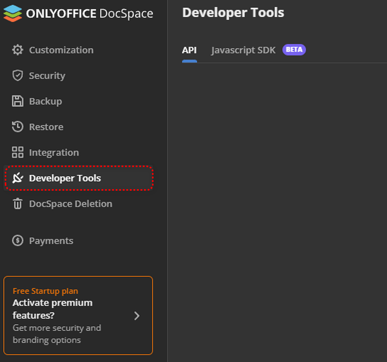Click the Payments dollar coin icon
387x362 pixels.
click(x=18, y=241)
